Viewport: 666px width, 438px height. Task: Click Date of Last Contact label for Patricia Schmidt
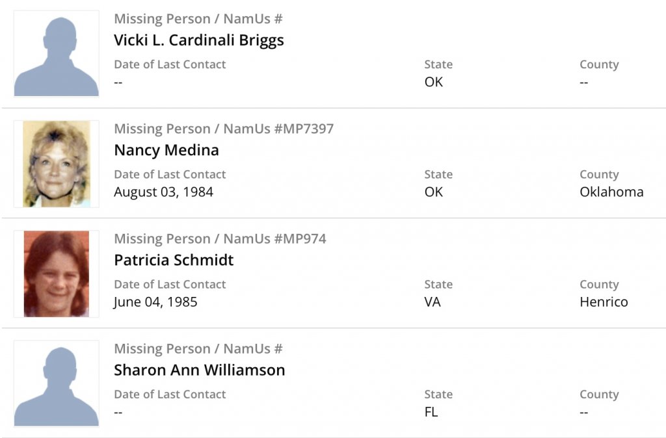(170, 285)
